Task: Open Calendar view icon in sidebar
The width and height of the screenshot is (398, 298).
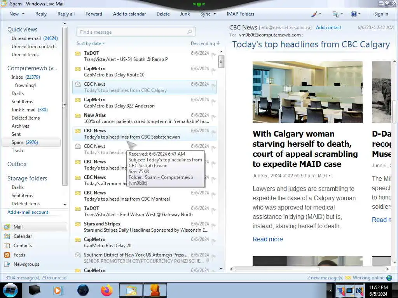Action: (7, 236)
